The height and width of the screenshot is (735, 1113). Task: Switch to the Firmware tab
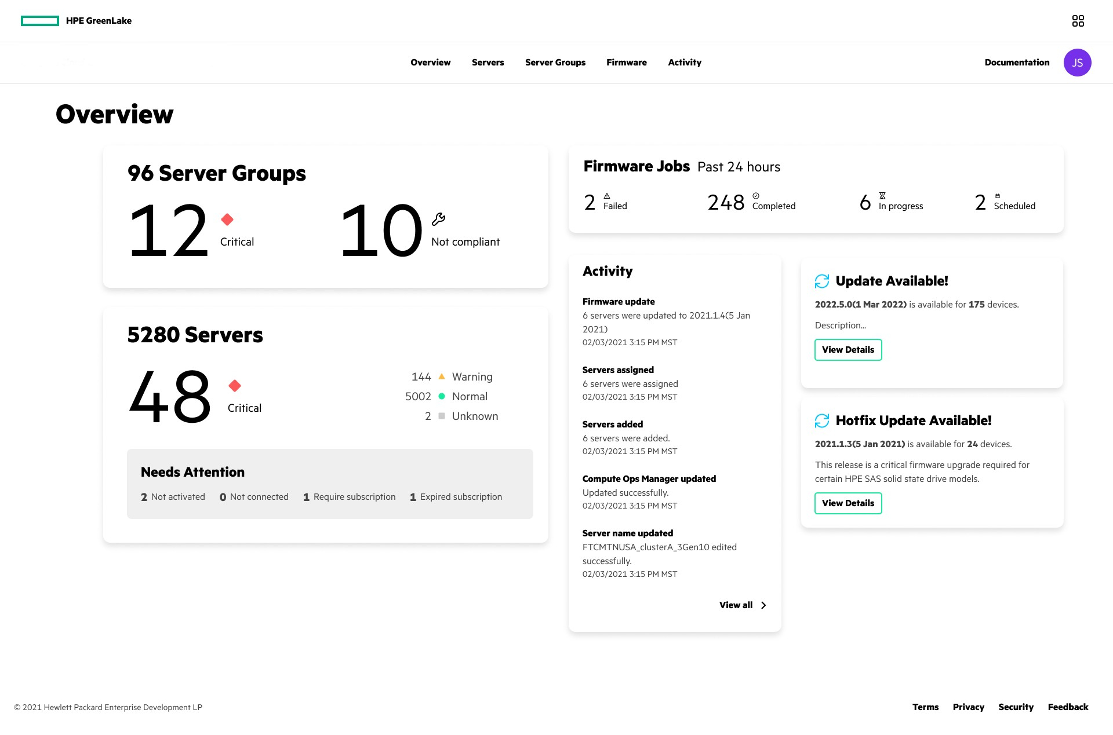coord(626,62)
